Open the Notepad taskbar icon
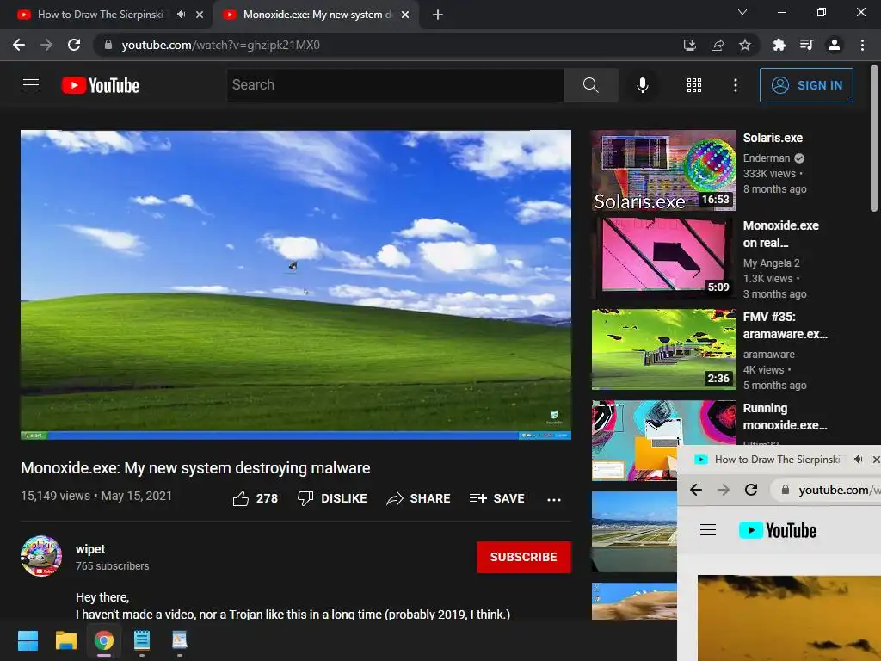881x661 pixels. point(142,640)
